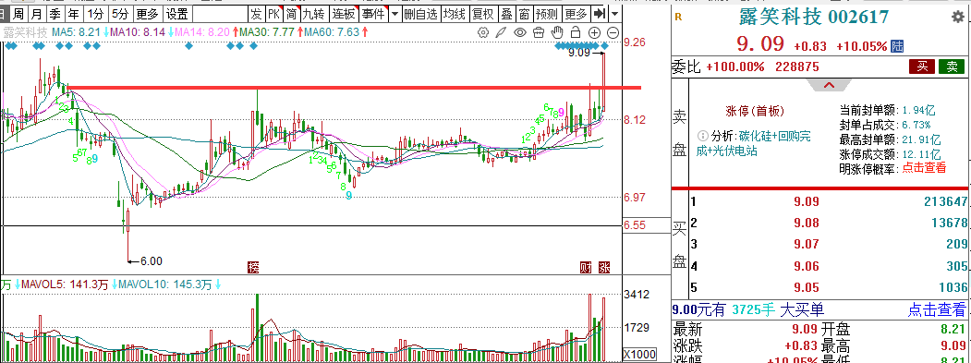This screenshot has width=971, height=363.
Task: Select buy level 2 volume 13678
Action: pos(950,223)
